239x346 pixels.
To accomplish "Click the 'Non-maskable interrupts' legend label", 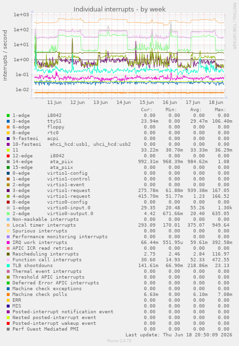I will pos(45,219).
